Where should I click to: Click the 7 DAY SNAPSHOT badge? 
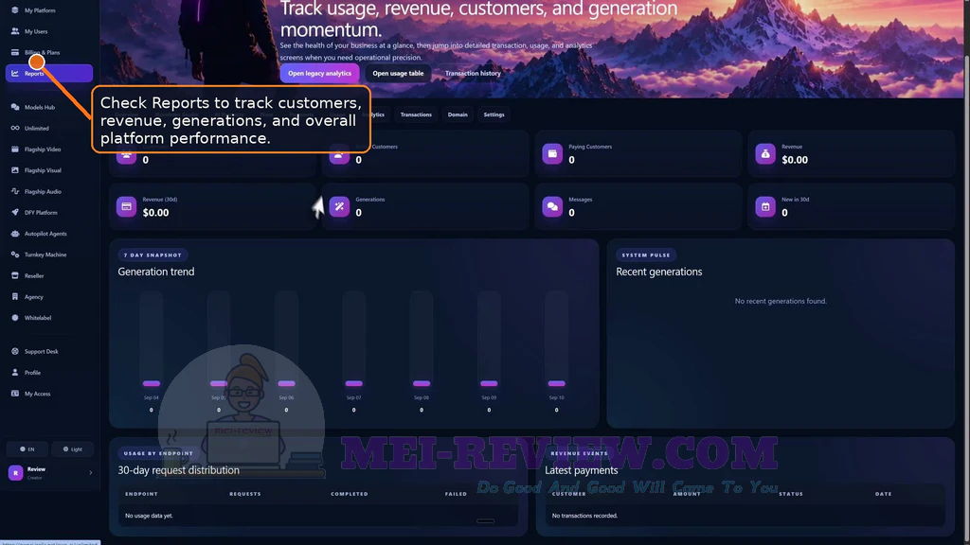point(153,255)
